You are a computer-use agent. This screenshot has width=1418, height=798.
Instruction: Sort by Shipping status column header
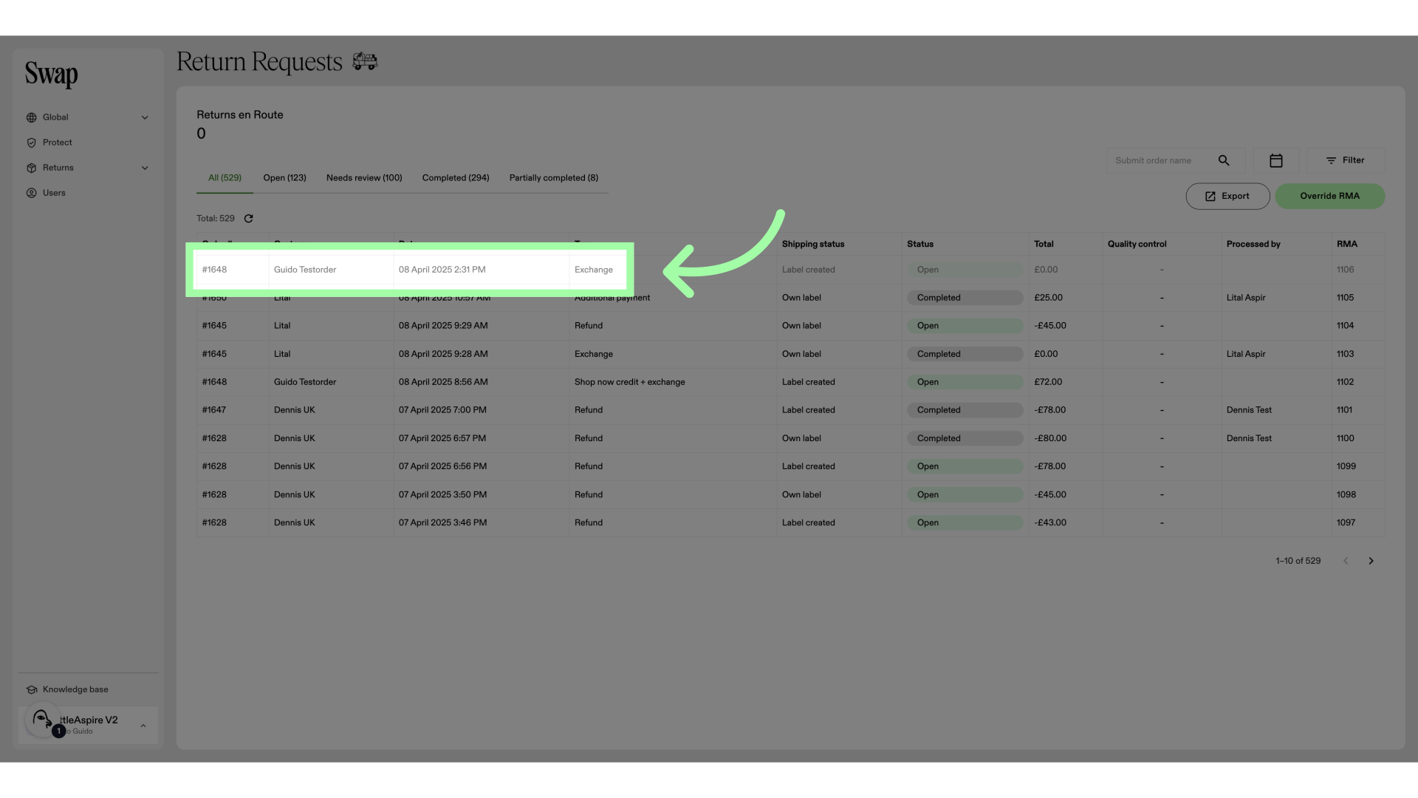pos(812,244)
